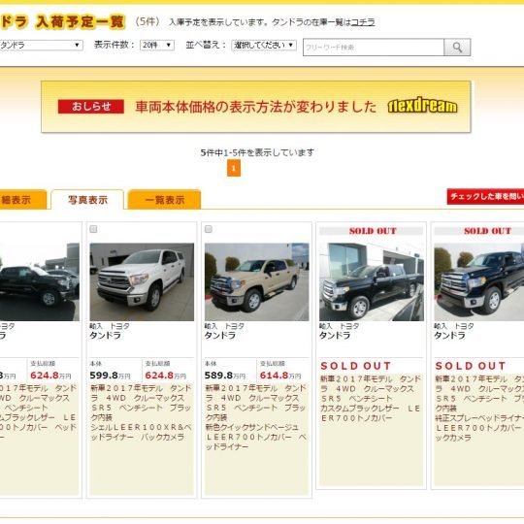Image resolution: width=524 pixels, height=524 pixels.
Task: Select the 詳細表示 tab
Action: coord(22,200)
